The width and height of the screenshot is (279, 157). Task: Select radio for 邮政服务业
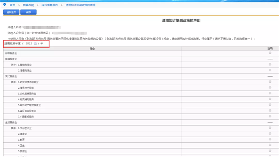(270, 53)
